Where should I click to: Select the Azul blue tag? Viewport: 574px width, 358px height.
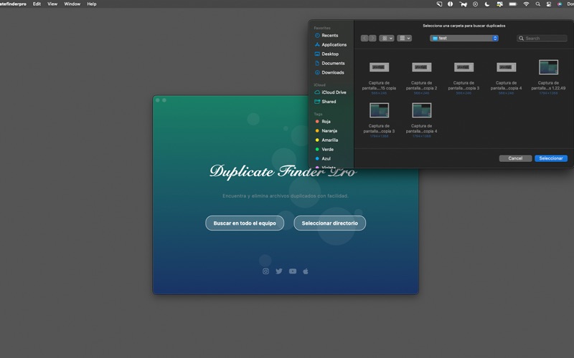click(322, 158)
